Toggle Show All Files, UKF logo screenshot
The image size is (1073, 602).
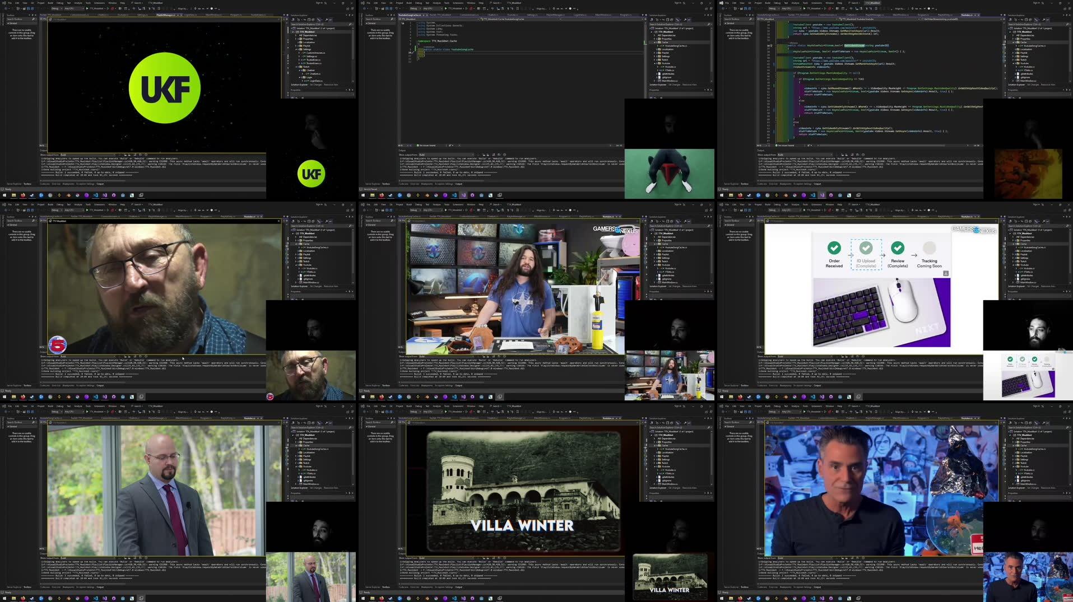[313, 20]
